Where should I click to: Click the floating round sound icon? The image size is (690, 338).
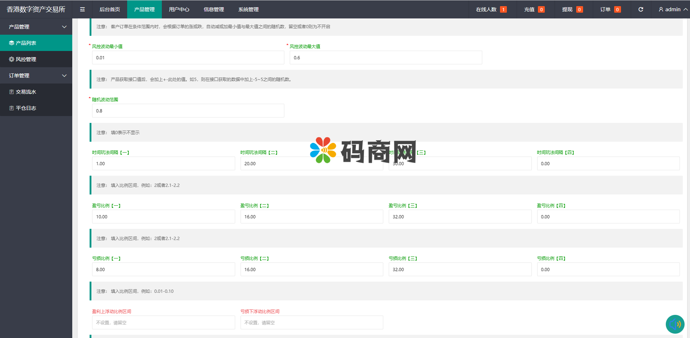tap(675, 324)
